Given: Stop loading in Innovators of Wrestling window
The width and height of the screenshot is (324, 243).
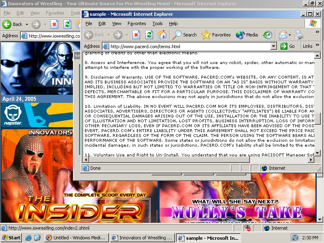Looking at the screenshot, I should click(54, 24).
